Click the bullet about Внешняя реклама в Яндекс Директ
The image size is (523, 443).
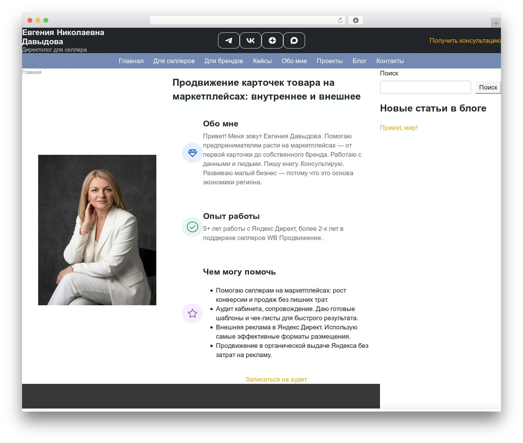coord(287,332)
